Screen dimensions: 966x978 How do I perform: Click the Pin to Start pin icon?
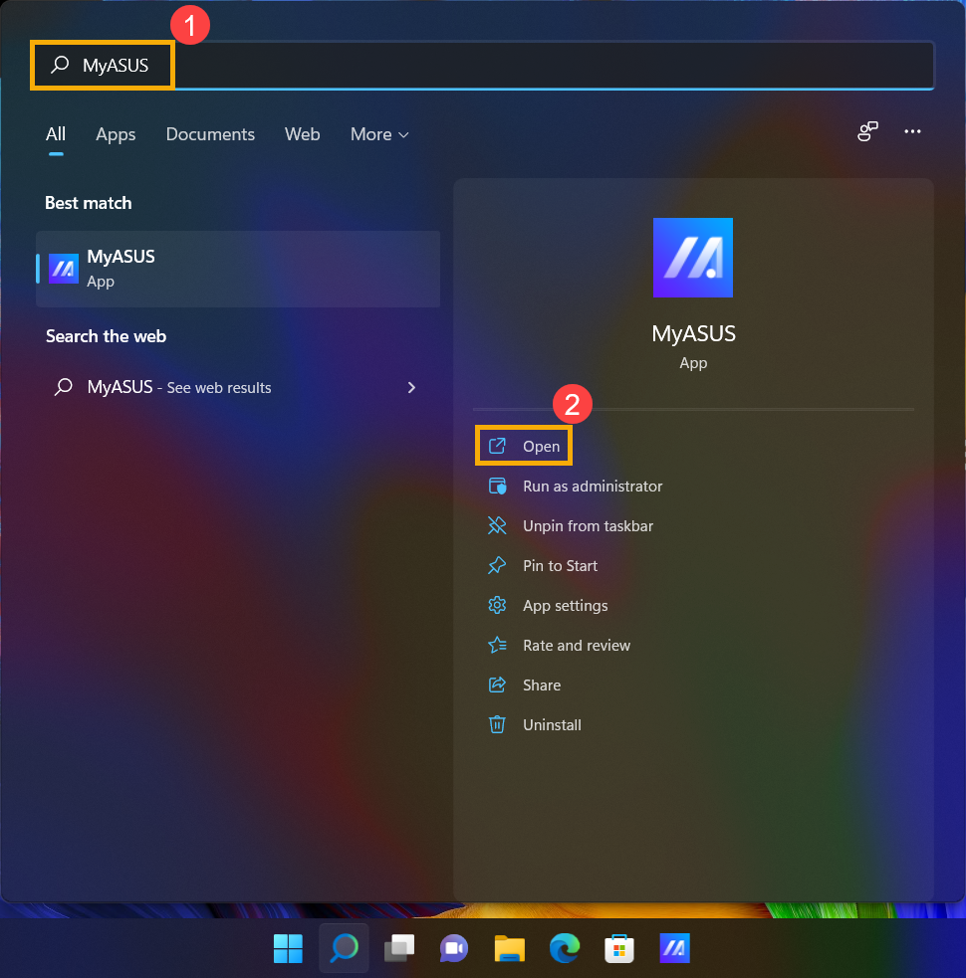tap(497, 566)
